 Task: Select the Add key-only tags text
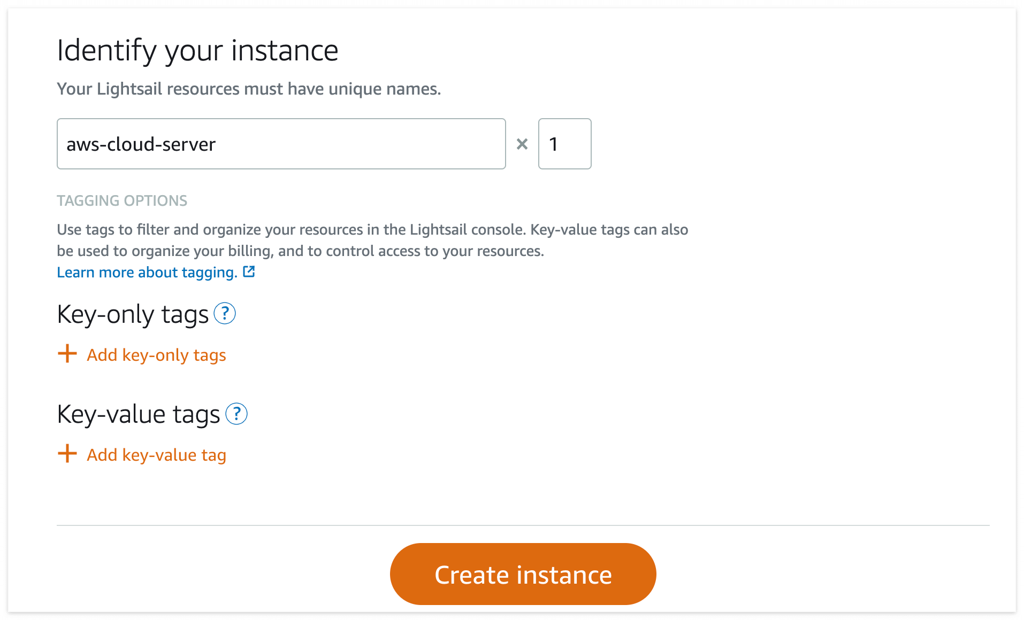pos(156,355)
